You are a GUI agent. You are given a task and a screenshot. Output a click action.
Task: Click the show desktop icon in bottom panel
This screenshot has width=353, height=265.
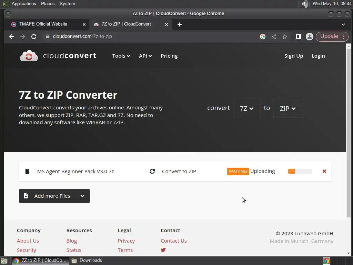click(x=4, y=261)
